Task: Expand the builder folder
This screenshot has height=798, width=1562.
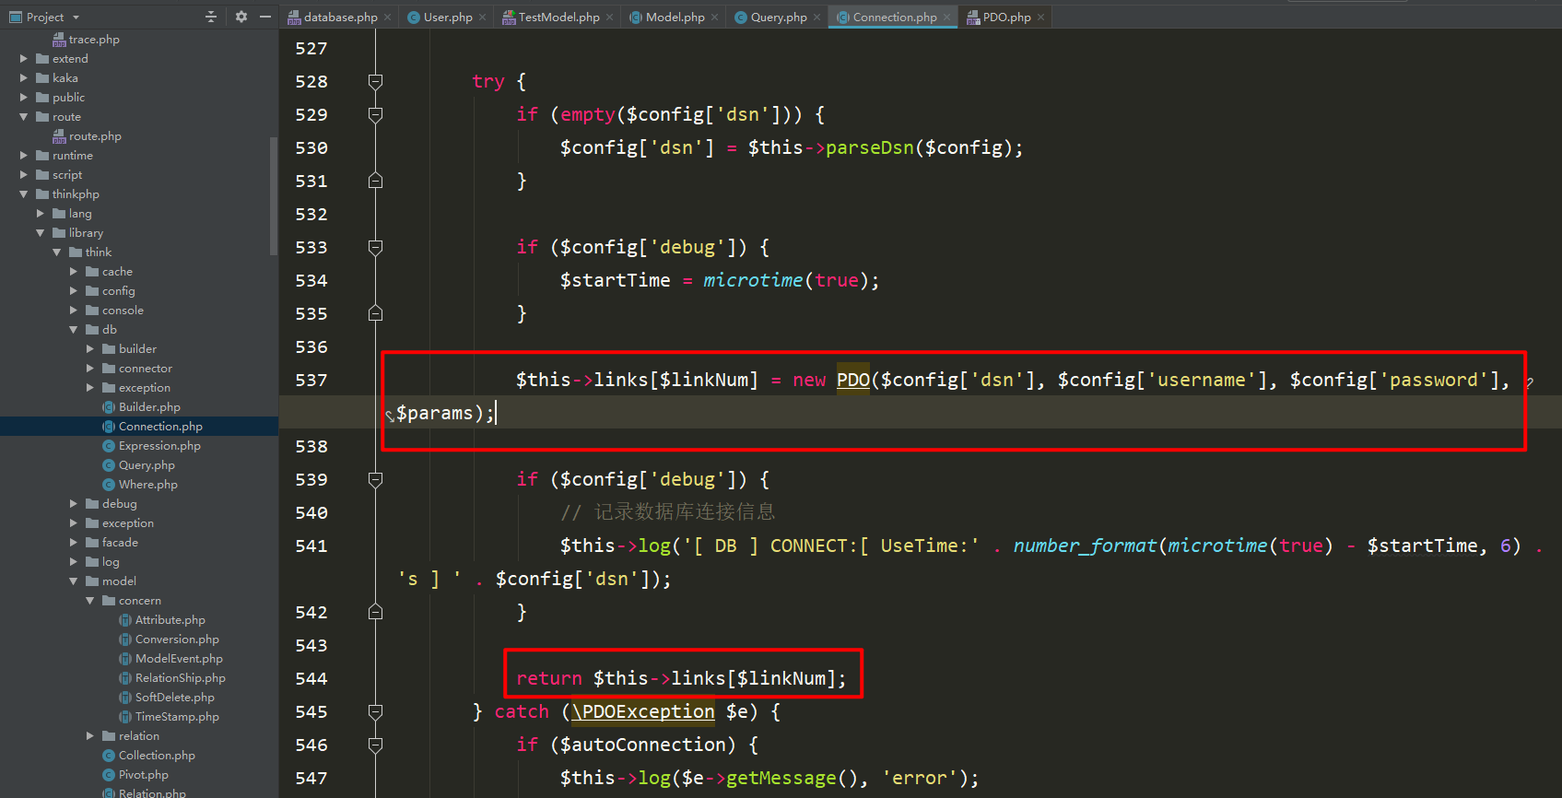Action: (90, 349)
